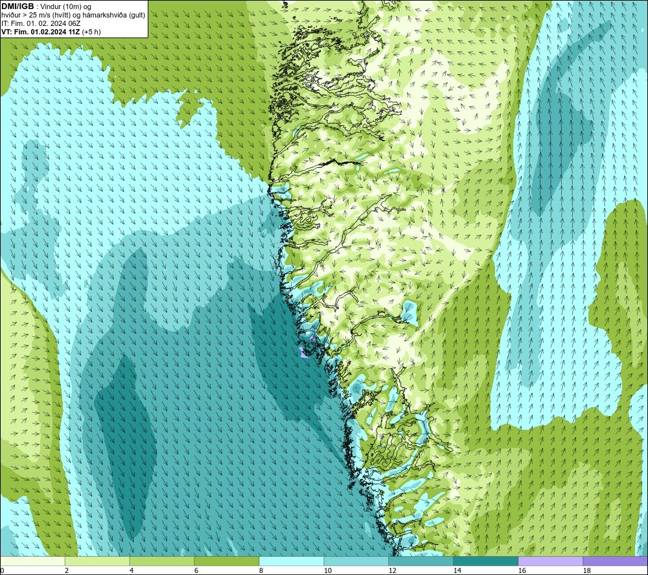
Task: Click the 10–12 m/s pale teal legend swatch
Action: point(356,561)
